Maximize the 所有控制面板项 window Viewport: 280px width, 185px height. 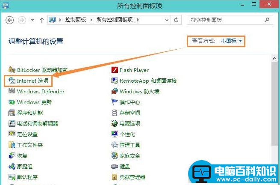[254, 4]
